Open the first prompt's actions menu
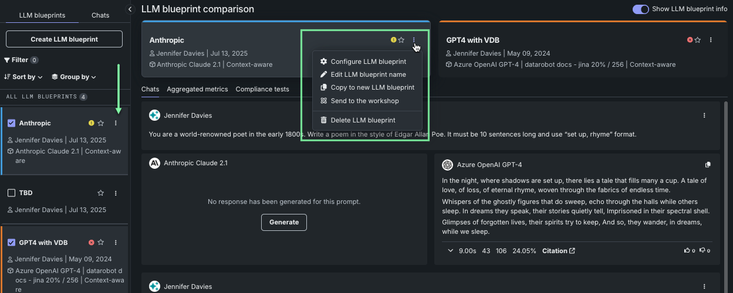Viewport: 733px width, 293px height. pyautogui.click(x=704, y=115)
